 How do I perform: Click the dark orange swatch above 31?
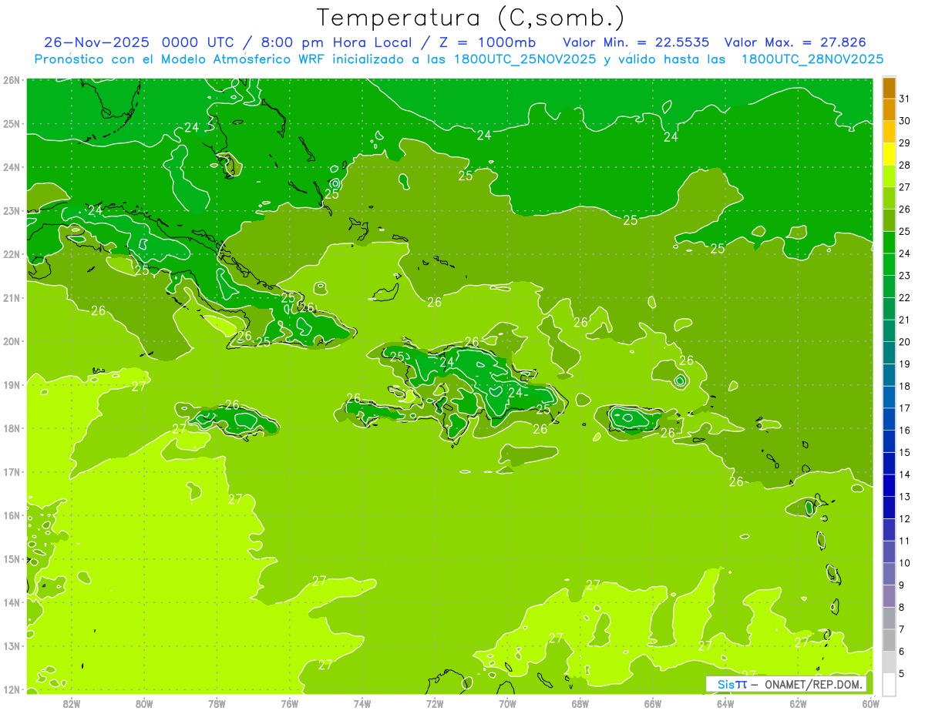(x=889, y=89)
